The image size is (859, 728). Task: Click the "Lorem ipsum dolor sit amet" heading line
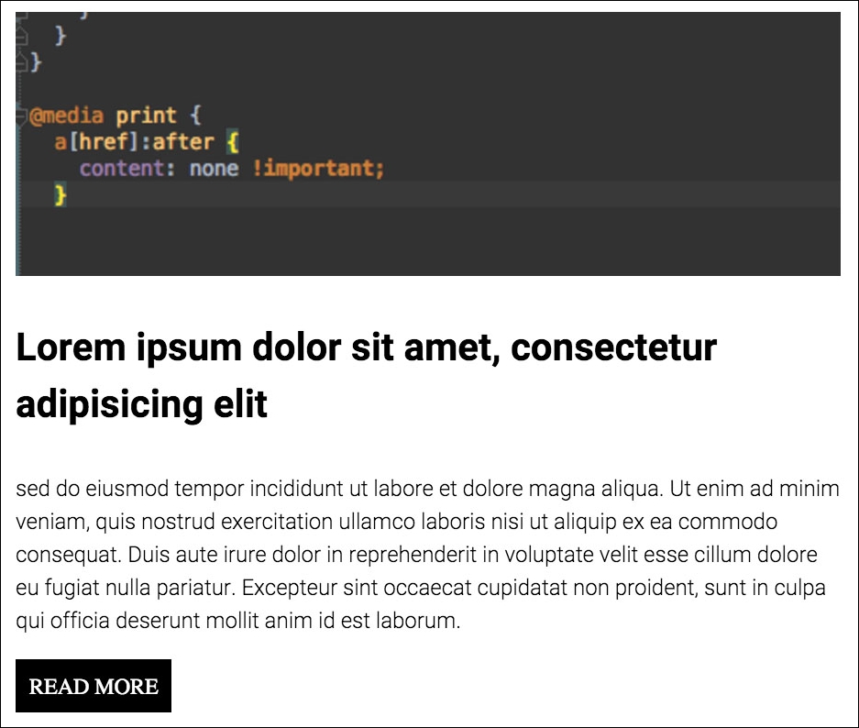pyautogui.click(x=366, y=347)
